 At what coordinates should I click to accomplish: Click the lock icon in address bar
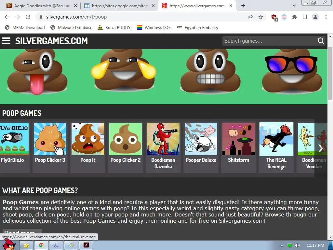point(41,17)
